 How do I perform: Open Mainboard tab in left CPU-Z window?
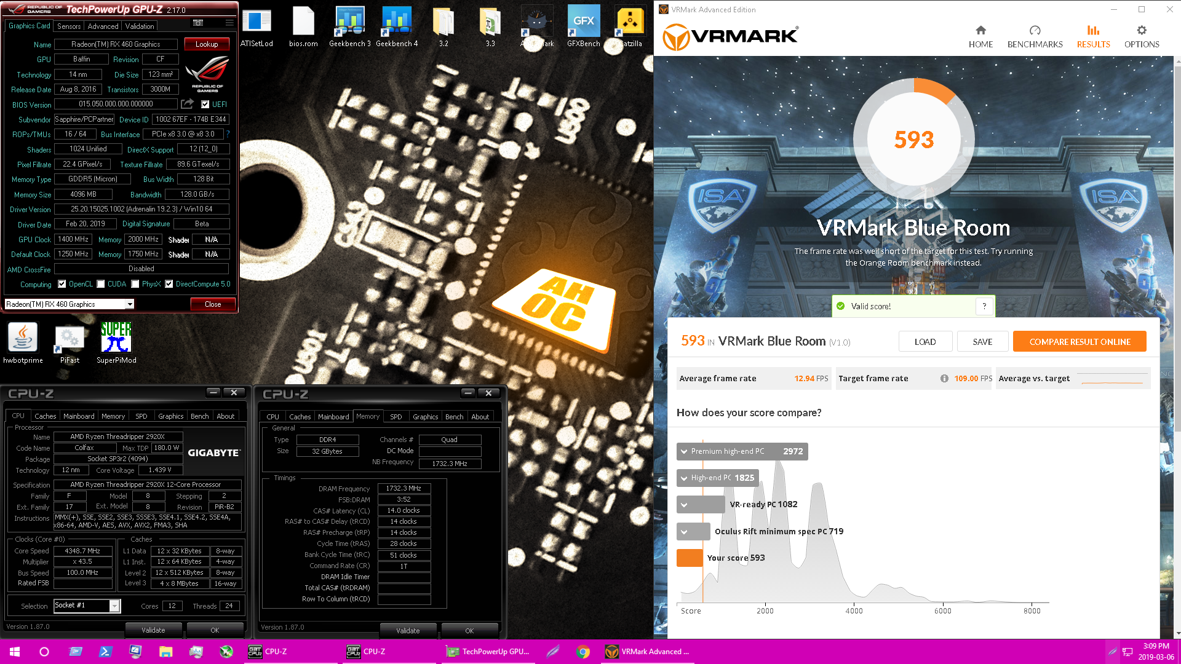click(x=79, y=416)
